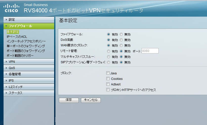Viewport: 207px width, 125px height.
Task: Click the ブロック: label
Action: 66,73
